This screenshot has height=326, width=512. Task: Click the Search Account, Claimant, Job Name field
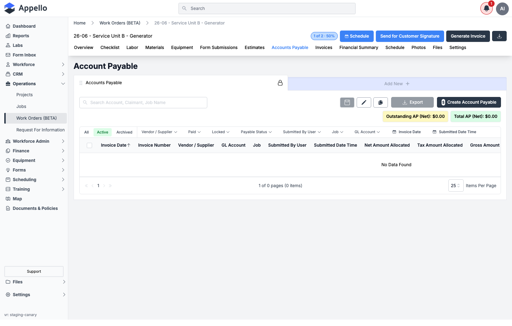[143, 103]
